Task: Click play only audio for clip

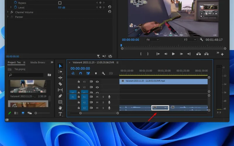Action: [104, 56]
